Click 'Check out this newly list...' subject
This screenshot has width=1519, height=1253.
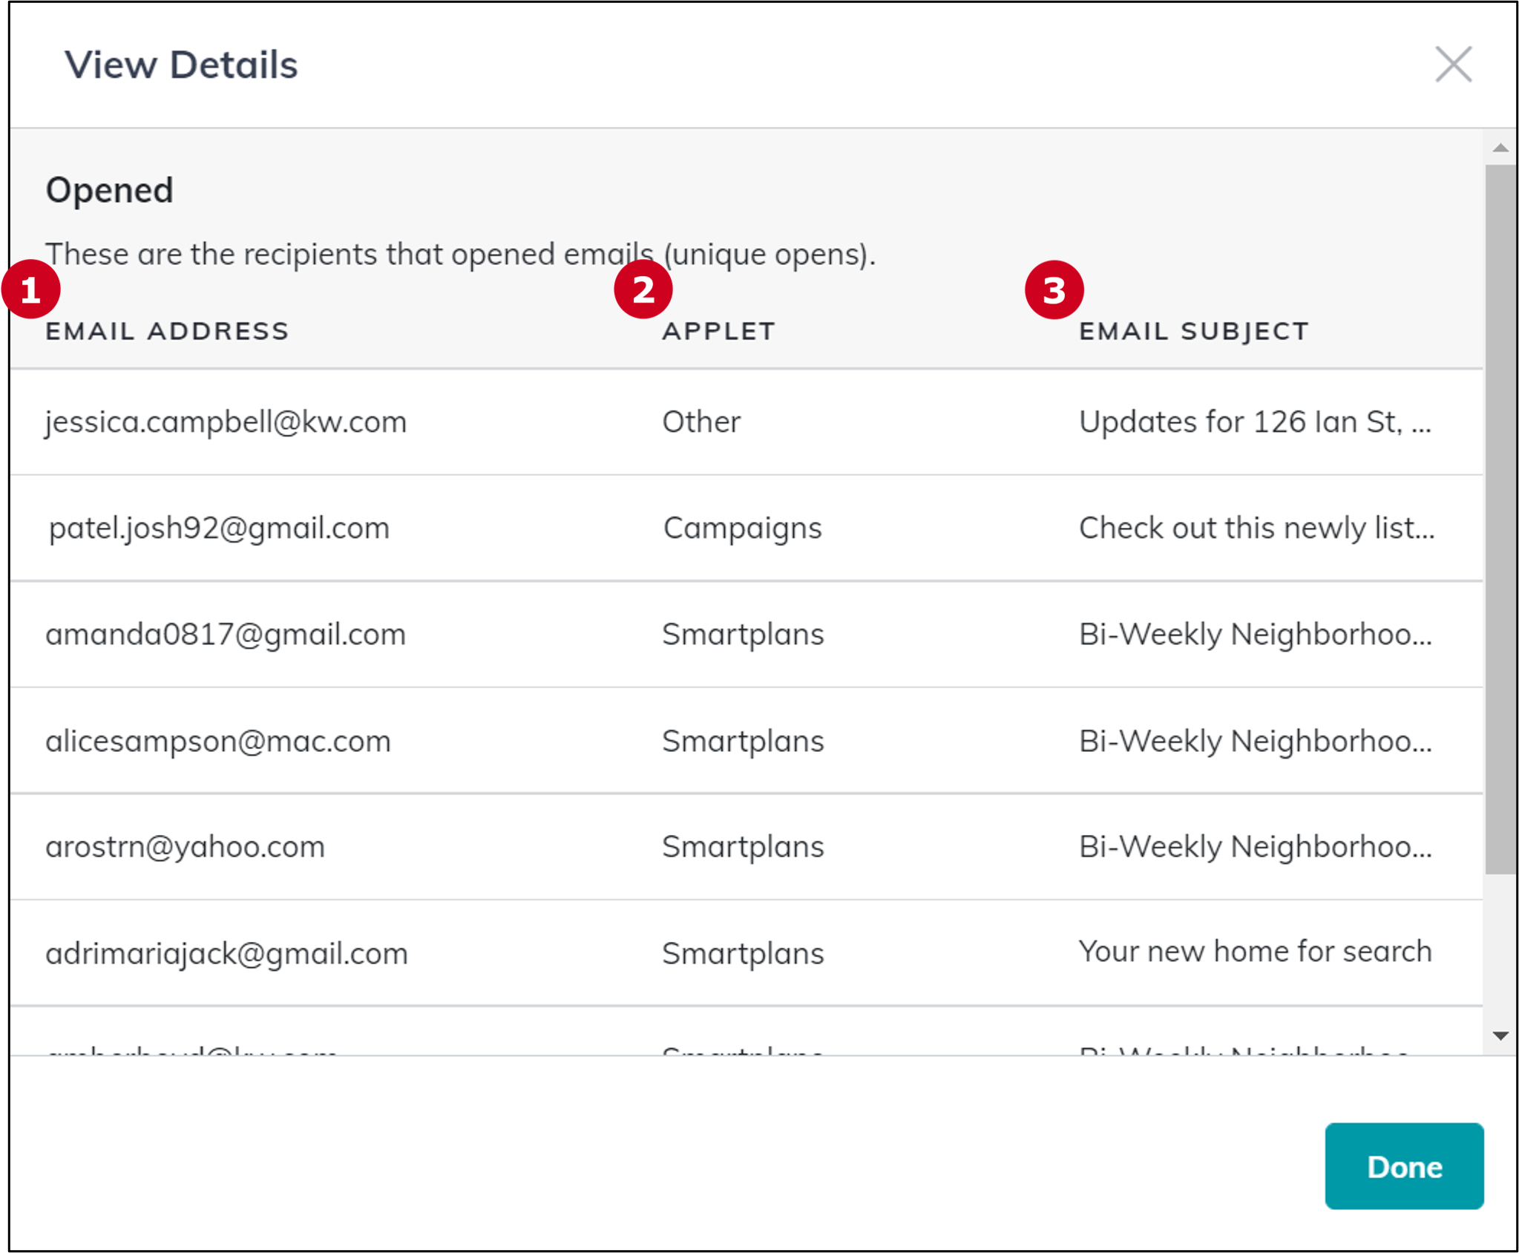pyautogui.click(x=1256, y=529)
